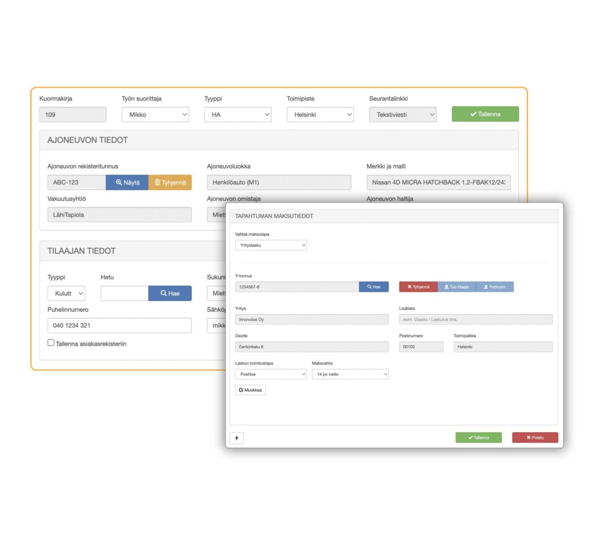Open the Valitse maksutapa dropdown
Screen dimensions: 594x535
(271, 245)
